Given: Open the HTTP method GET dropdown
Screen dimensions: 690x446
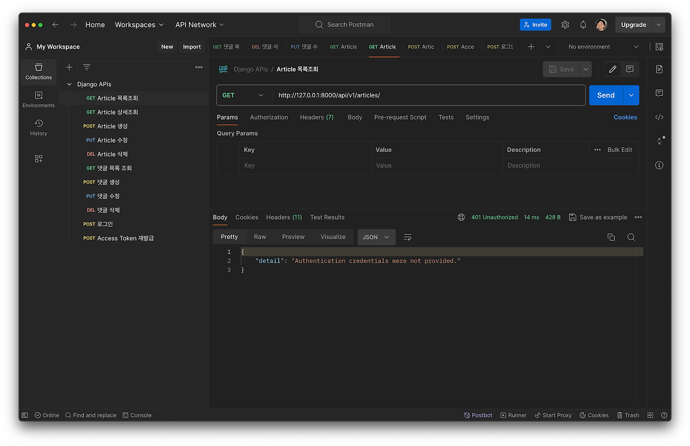Looking at the screenshot, I should (244, 95).
